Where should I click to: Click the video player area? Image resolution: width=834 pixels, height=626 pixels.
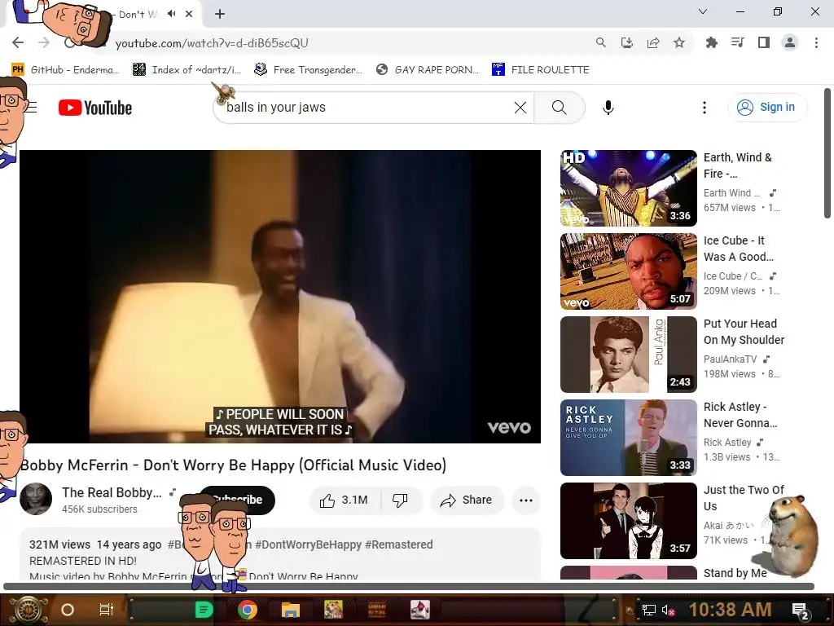[280, 297]
